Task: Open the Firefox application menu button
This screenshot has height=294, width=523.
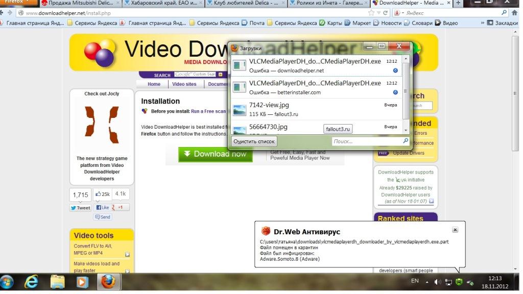Action: tap(18, 3)
